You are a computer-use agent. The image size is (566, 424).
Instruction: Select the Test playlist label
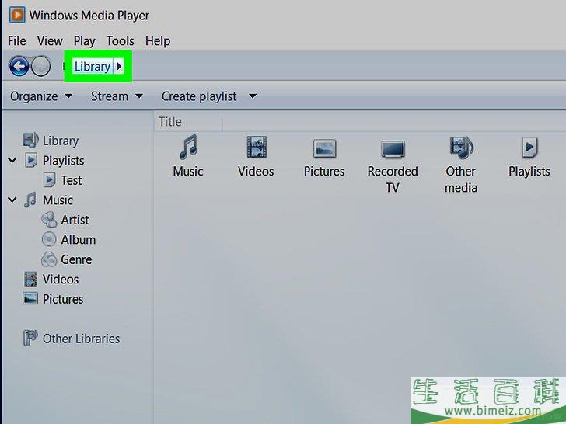click(71, 180)
